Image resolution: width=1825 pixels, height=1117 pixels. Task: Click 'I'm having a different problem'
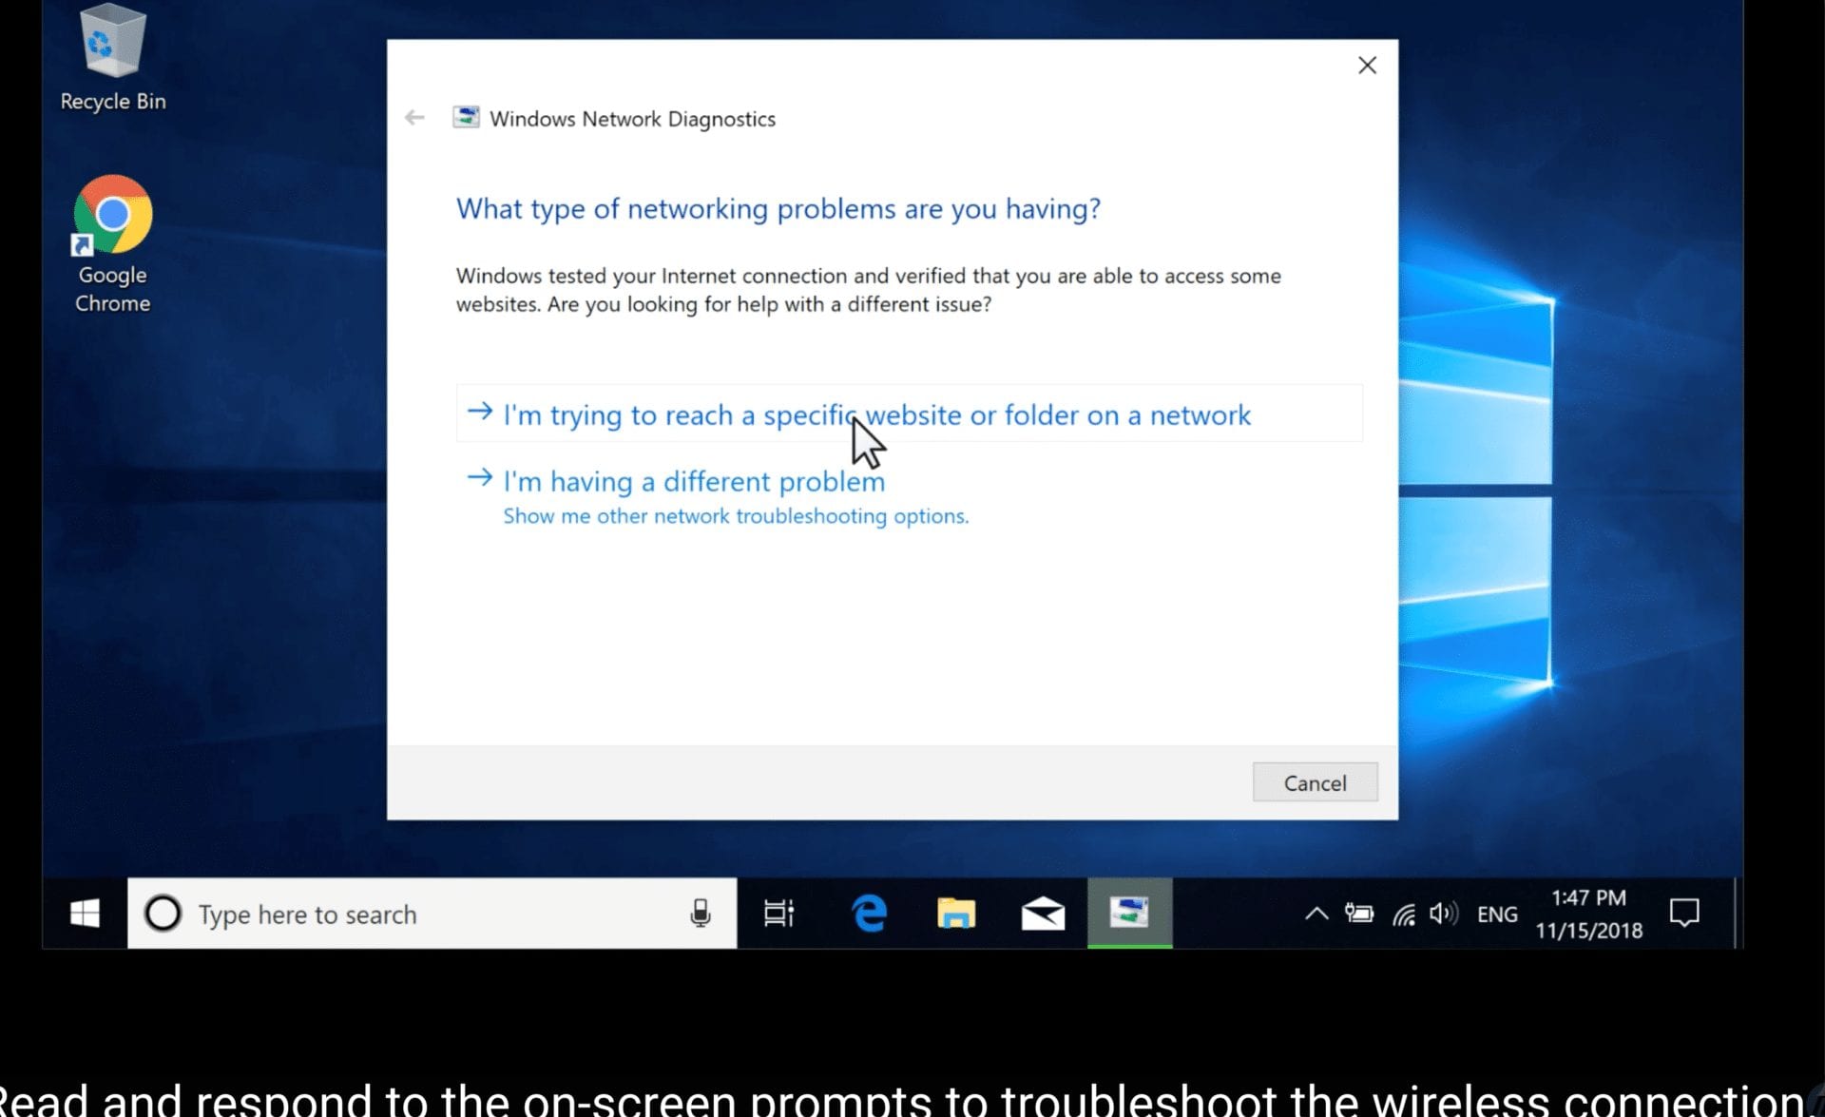pos(694,480)
